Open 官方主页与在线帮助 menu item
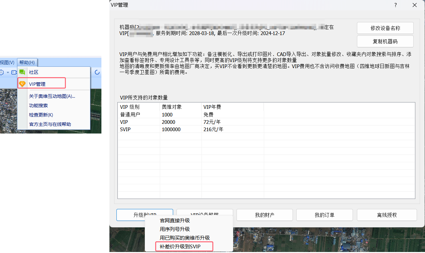425x253 pixels. (x=50, y=124)
